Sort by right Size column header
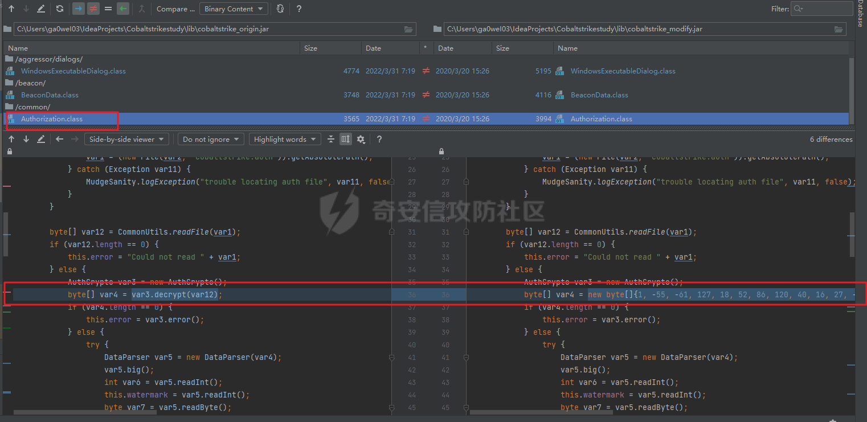Viewport: 867px width, 422px height. [x=522, y=48]
